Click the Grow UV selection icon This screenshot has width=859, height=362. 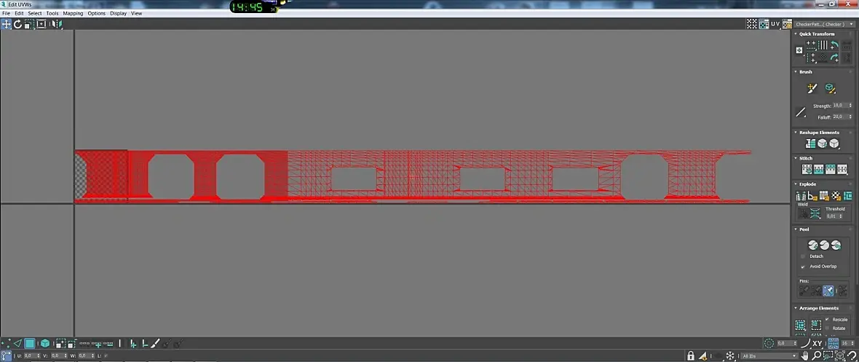[x=60, y=343]
